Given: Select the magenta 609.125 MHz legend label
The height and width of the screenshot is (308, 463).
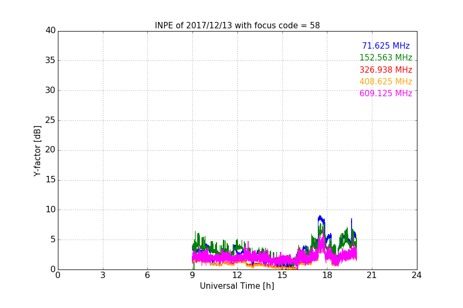Looking at the screenshot, I should click(386, 93).
